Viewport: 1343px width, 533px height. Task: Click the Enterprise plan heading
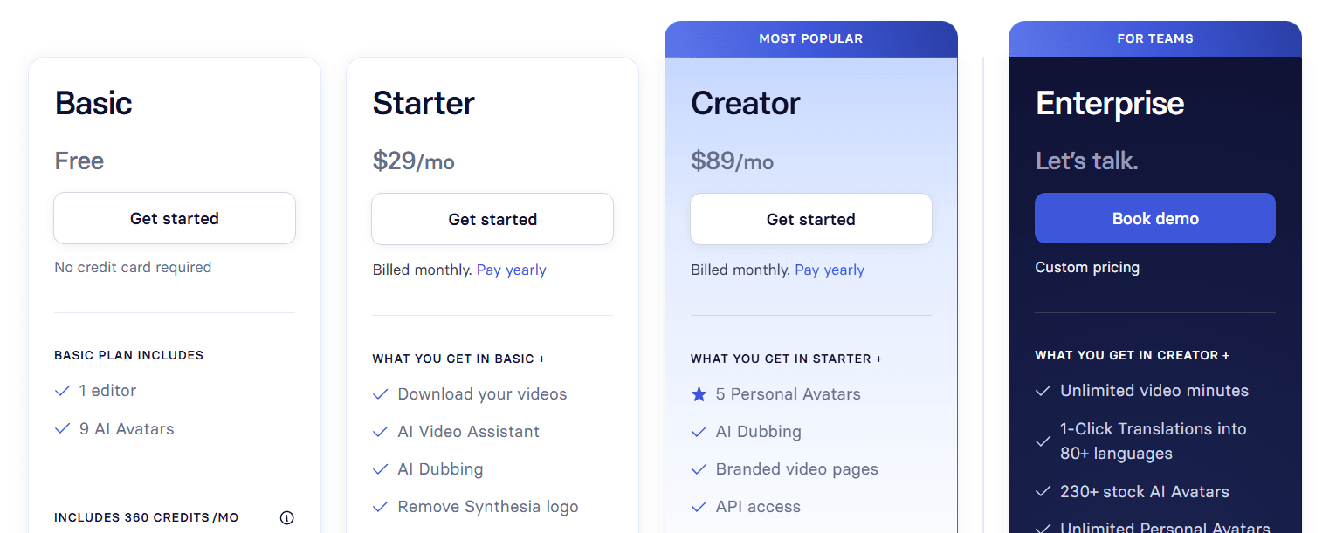1110,104
